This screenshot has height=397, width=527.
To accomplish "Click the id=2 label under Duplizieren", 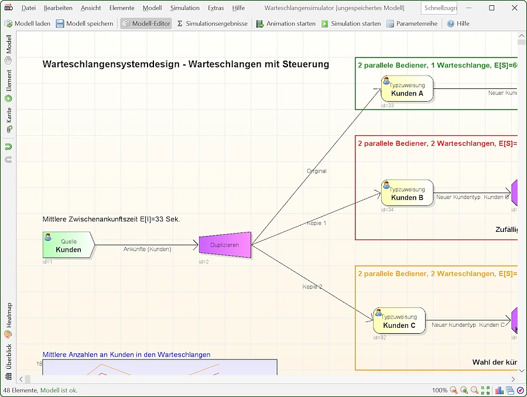I will (204, 262).
